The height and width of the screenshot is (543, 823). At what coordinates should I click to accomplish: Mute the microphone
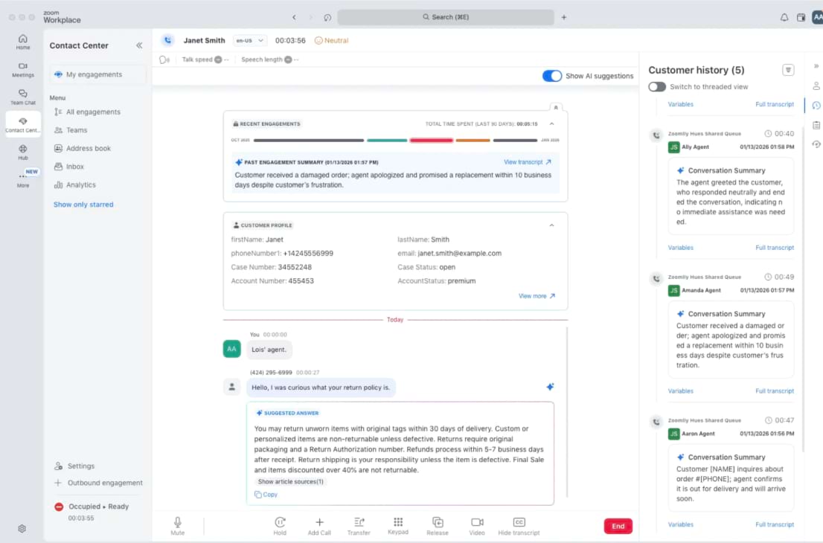pyautogui.click(x=177, y=524)
